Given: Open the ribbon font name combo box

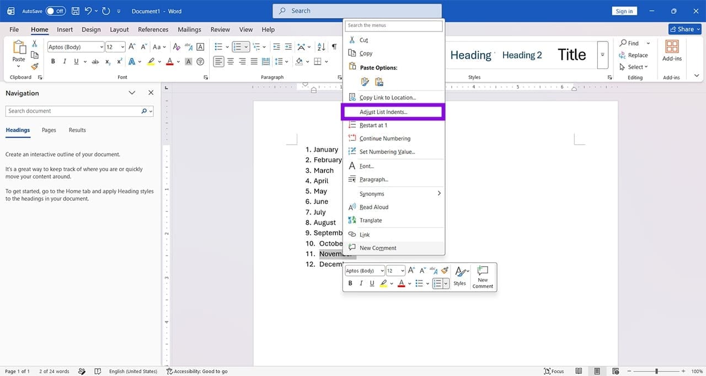Looking at the screenshot, I should point(76,47).
